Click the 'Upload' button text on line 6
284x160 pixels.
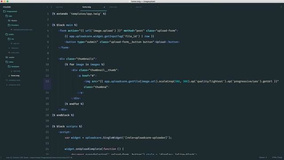(161, 42)
